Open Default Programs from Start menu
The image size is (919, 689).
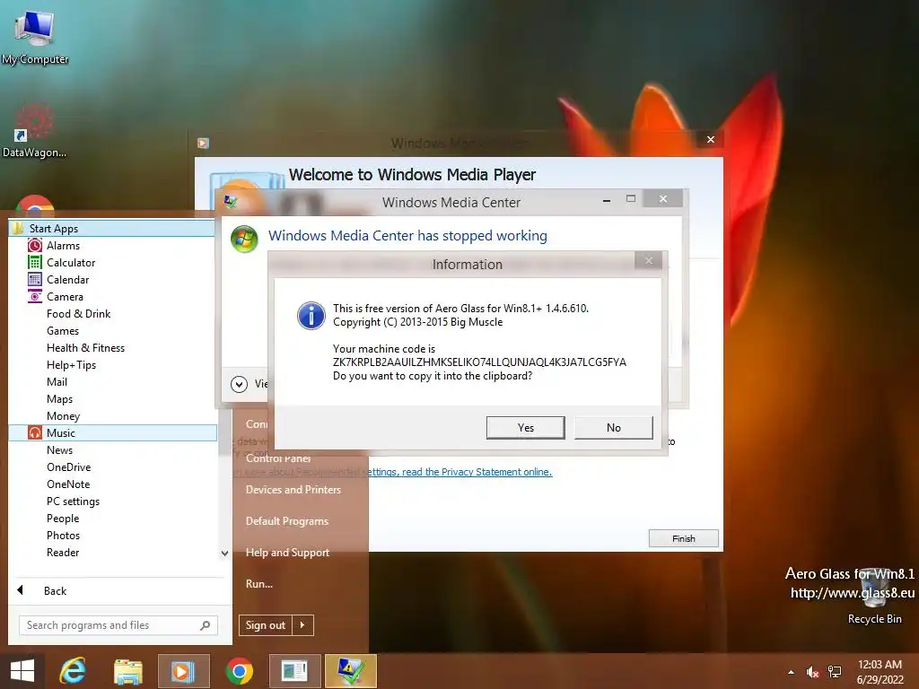point(286,521)
